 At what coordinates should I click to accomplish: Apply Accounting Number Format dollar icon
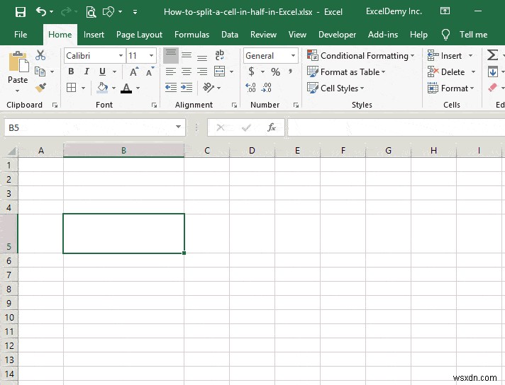252,71
